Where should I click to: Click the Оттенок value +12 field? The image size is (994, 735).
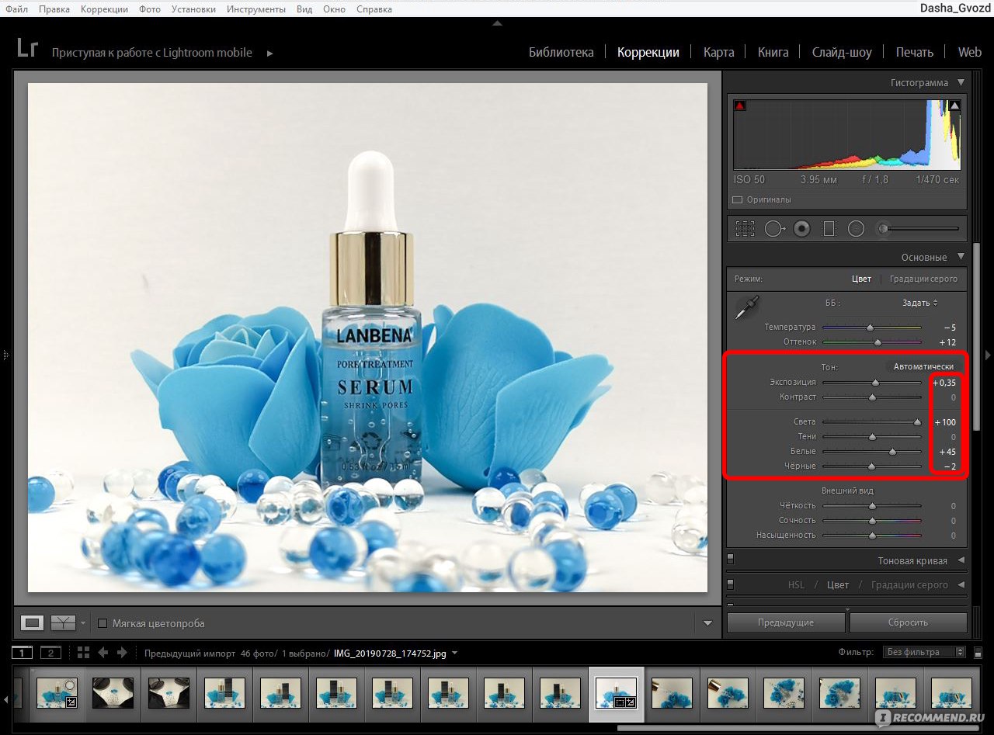pyautogui.click(x=947, y=342)
